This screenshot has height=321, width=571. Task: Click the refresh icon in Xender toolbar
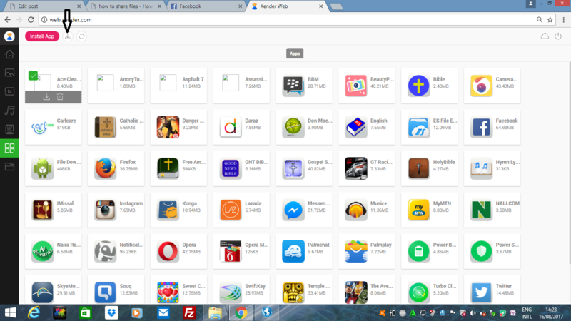[81, 36]
